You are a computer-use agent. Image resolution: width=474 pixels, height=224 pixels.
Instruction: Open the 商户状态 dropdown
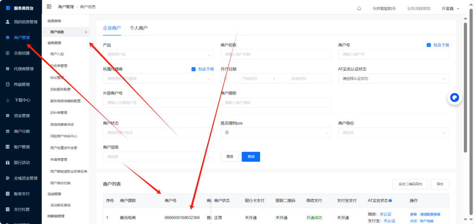[158, 133]
